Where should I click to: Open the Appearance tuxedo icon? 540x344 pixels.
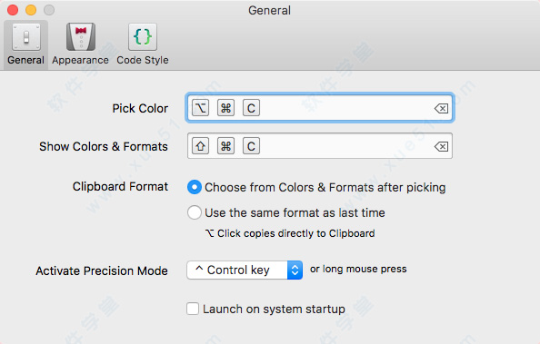(81, 37)
